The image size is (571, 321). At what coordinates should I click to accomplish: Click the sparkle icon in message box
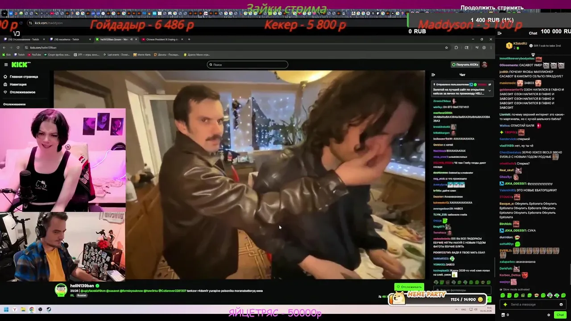point(505,305)
